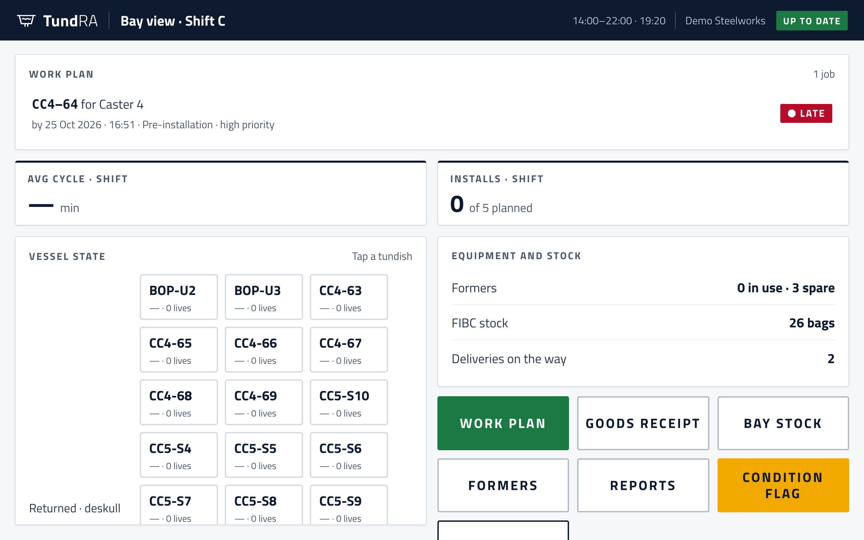Click the TundRA tundish logo icon
Viewport: 864px width, 540px height.
tap(26, 21)
